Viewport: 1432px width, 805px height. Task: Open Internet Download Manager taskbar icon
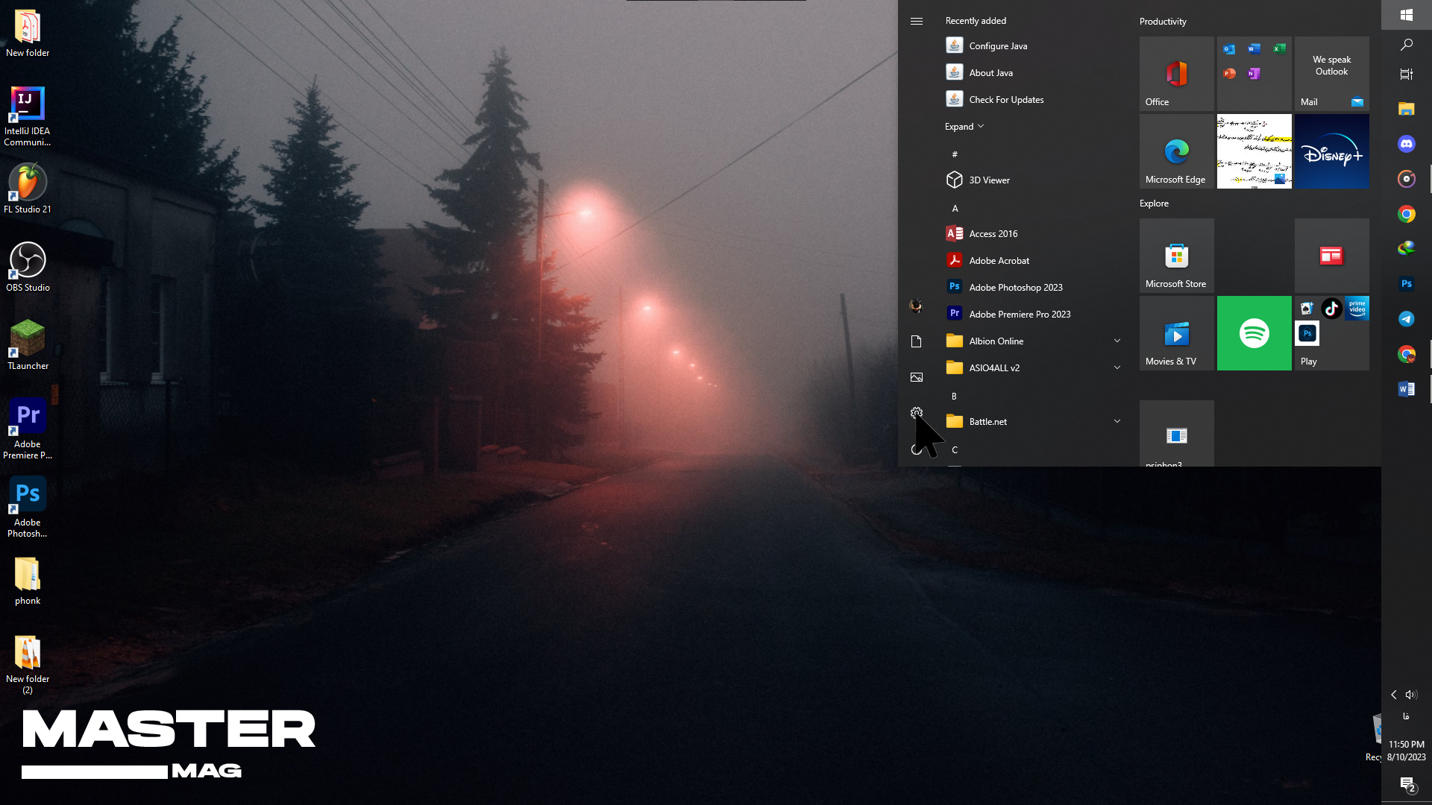pyautogui.click(x=1406, y=248)
